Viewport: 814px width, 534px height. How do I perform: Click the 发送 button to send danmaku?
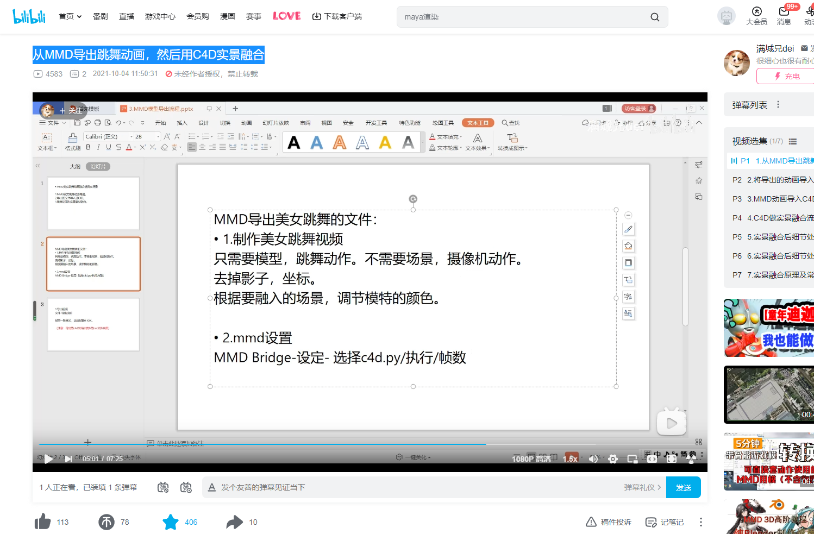pyautogui.click(x=683, y=487)
